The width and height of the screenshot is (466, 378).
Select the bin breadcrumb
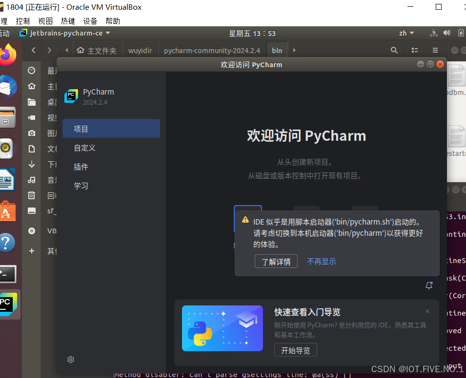pos(277,51)
